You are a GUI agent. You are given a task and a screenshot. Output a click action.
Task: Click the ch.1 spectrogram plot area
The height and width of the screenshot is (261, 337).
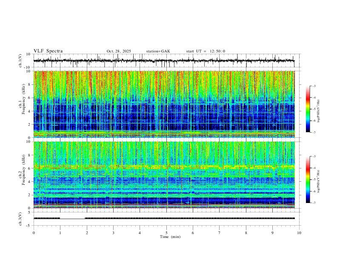164,104
